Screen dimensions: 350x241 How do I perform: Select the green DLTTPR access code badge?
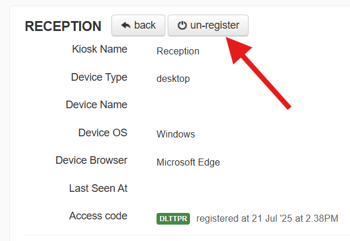pos(173,219)
